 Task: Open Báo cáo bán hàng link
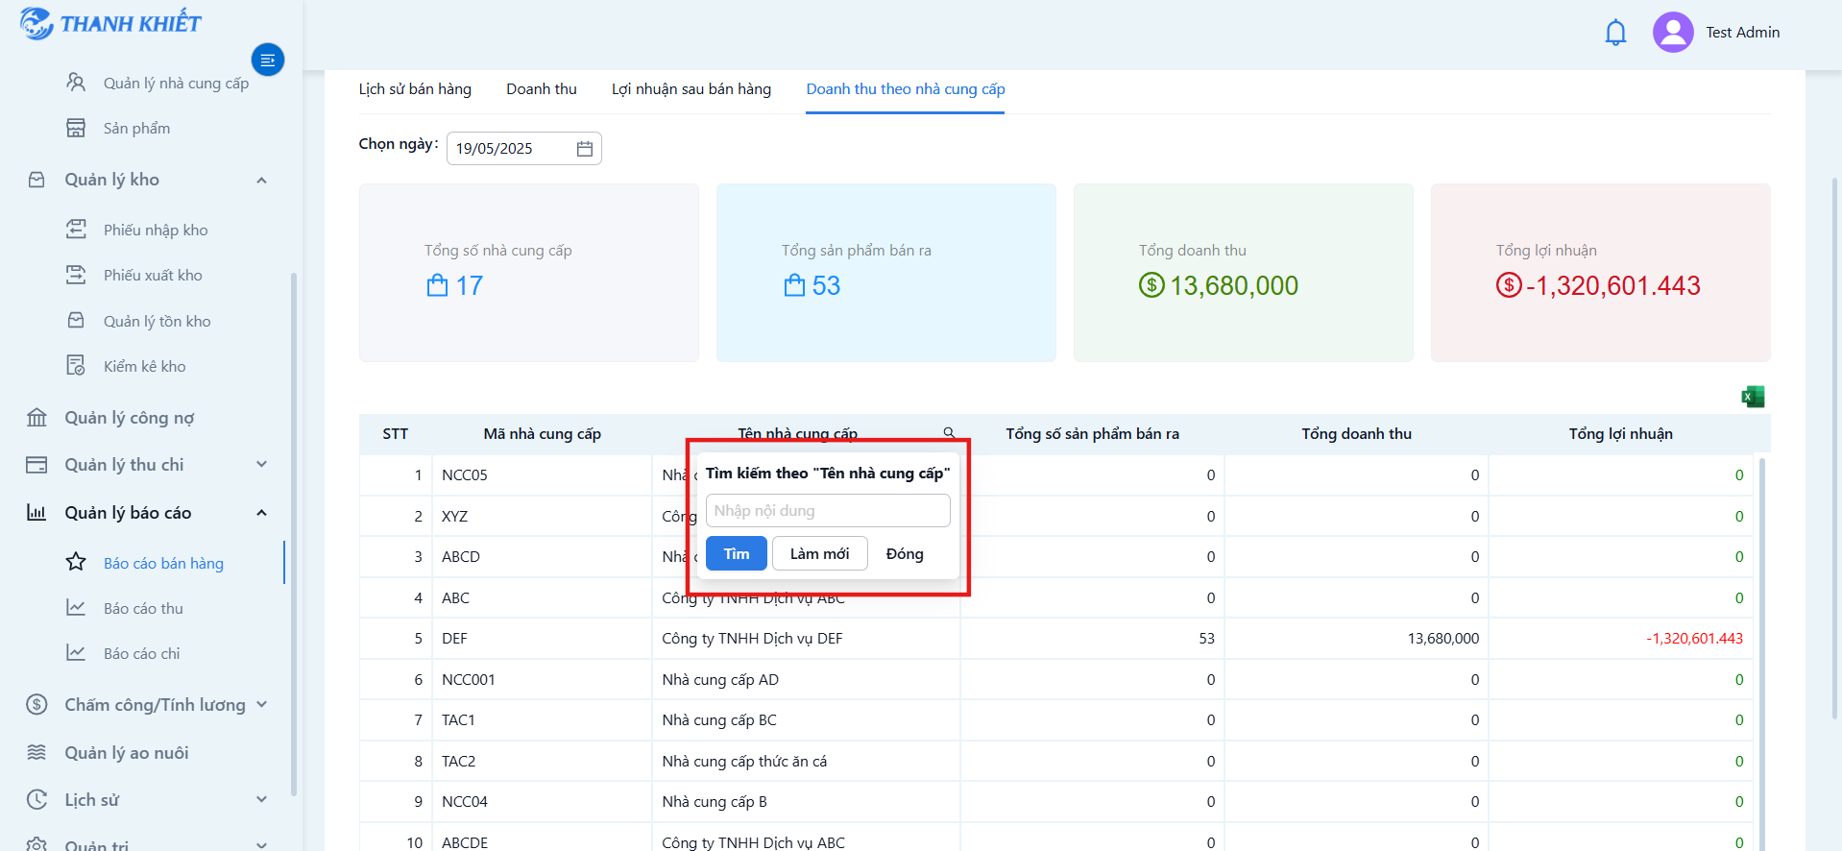(x=163, y=563)
